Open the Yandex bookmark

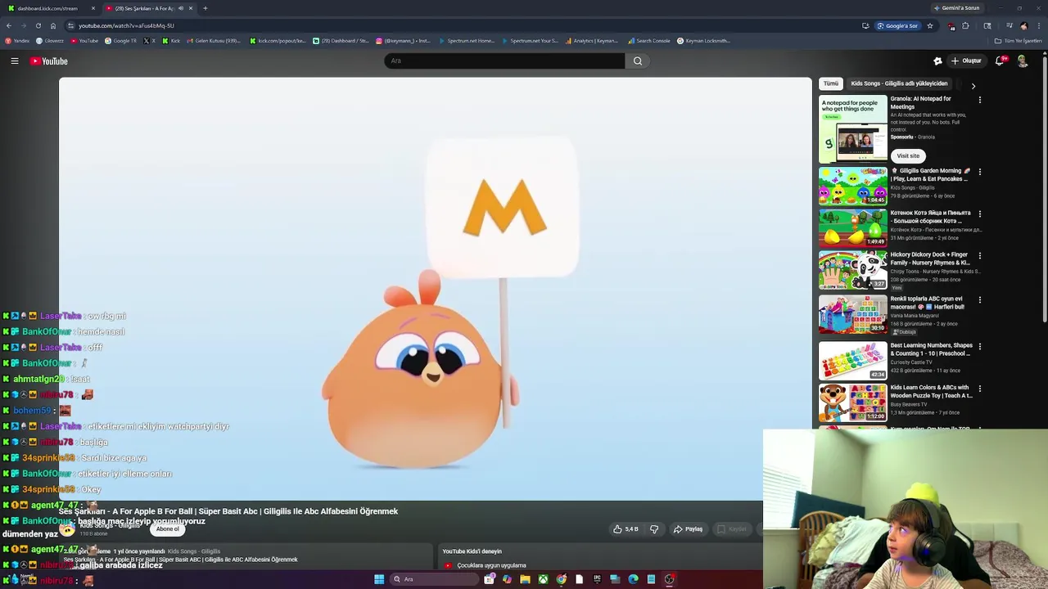coord(17,41)
